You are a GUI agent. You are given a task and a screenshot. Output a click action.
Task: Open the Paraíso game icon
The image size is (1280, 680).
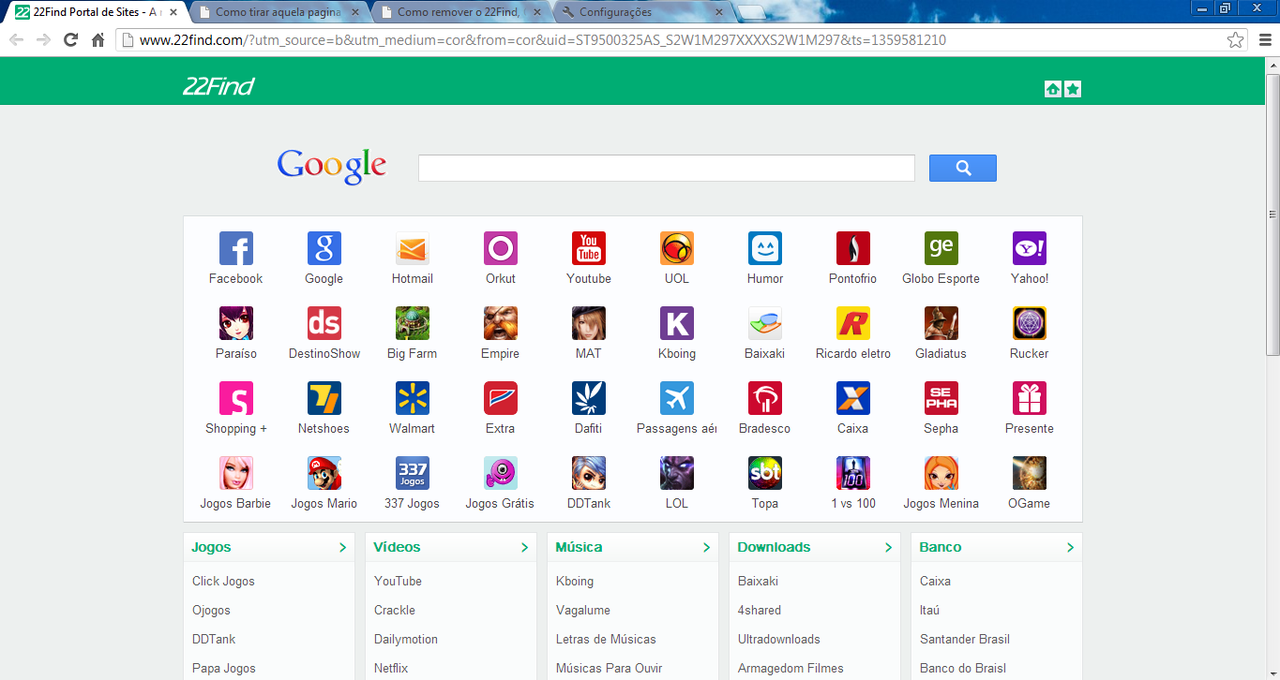click(x=236, y=323)
